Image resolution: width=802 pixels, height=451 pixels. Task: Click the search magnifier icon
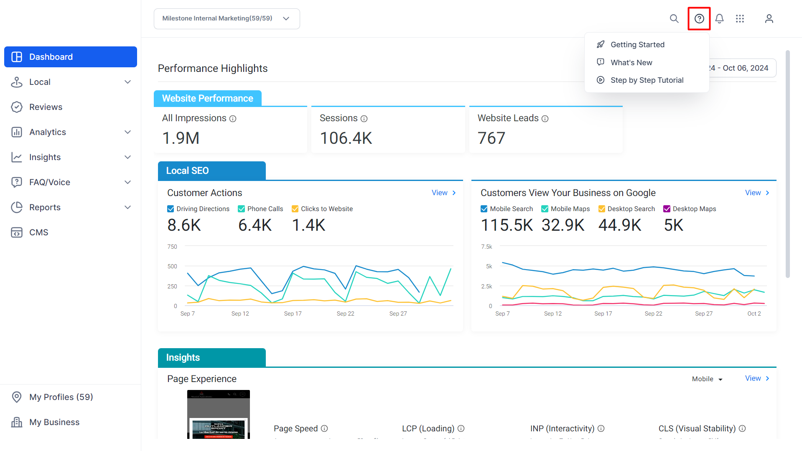(674, 18)
